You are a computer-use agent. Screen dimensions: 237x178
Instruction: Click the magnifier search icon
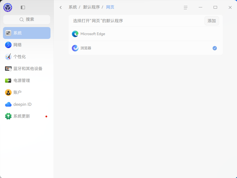pos(22,20)
